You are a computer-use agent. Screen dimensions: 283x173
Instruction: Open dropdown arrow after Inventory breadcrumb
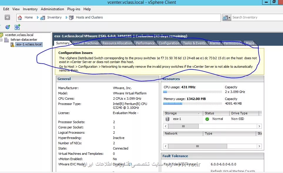[x=66, y=18]
